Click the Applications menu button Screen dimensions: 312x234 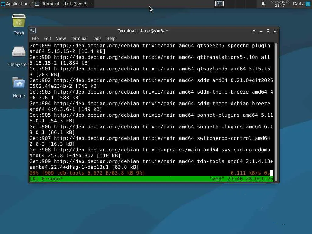click(x=16, y=4)
